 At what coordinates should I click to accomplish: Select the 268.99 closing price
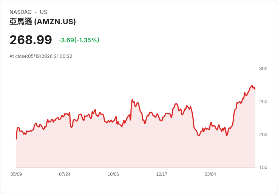click(x=31, y=40)
